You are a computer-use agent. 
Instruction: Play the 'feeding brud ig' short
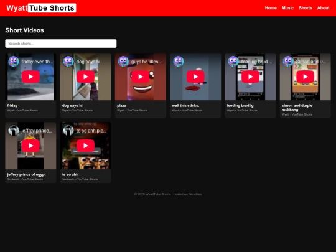point(250,77)
